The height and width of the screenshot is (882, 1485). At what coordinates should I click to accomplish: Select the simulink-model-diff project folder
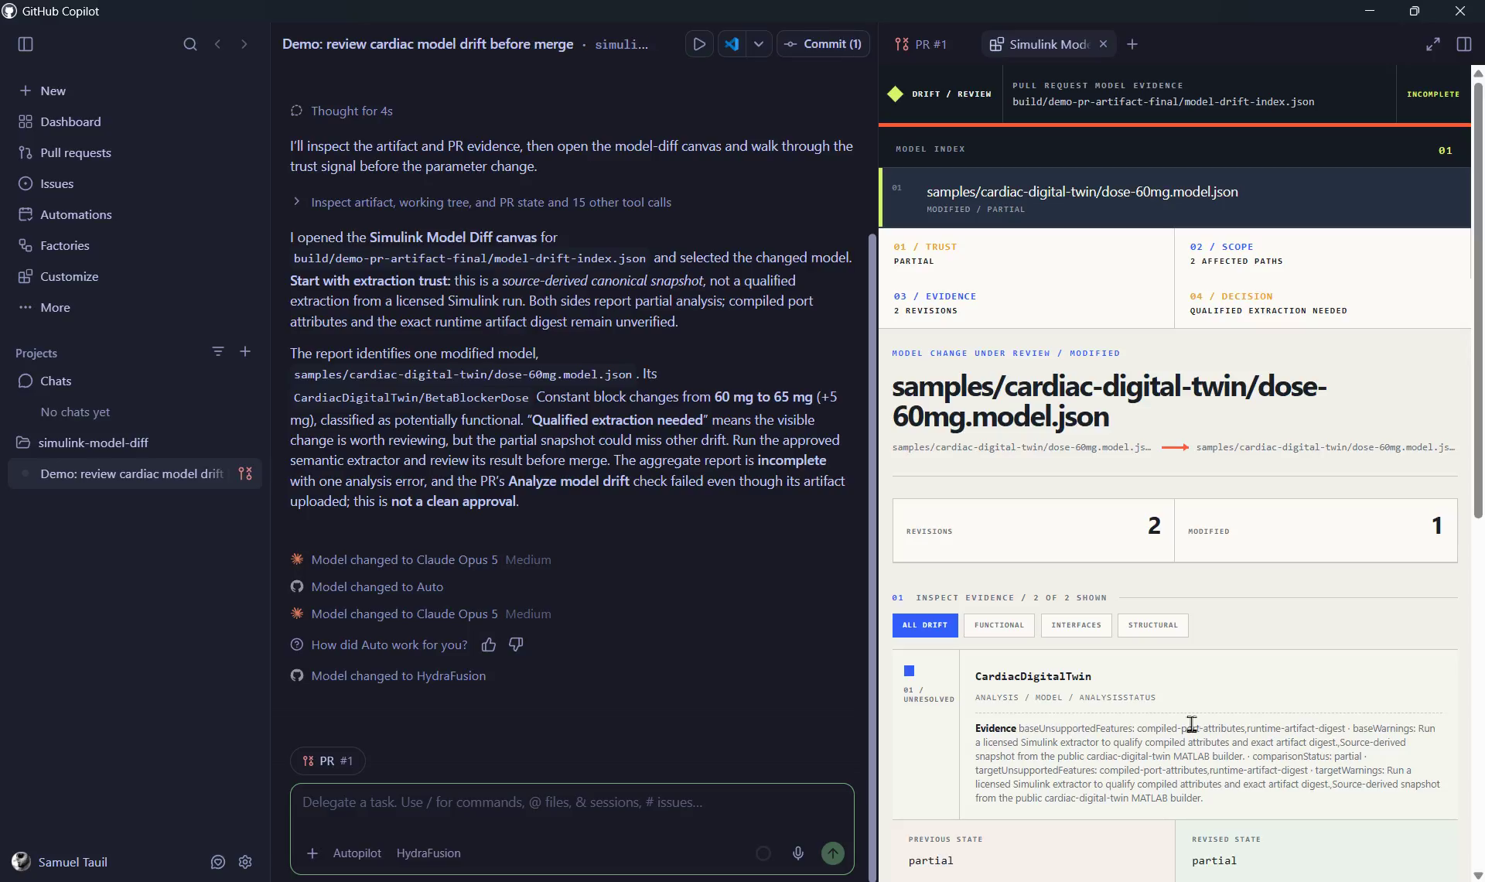point(135,443)
